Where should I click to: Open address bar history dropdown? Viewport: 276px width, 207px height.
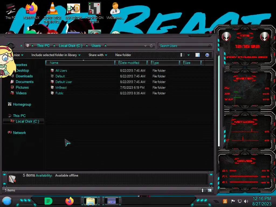click(145, 46)
